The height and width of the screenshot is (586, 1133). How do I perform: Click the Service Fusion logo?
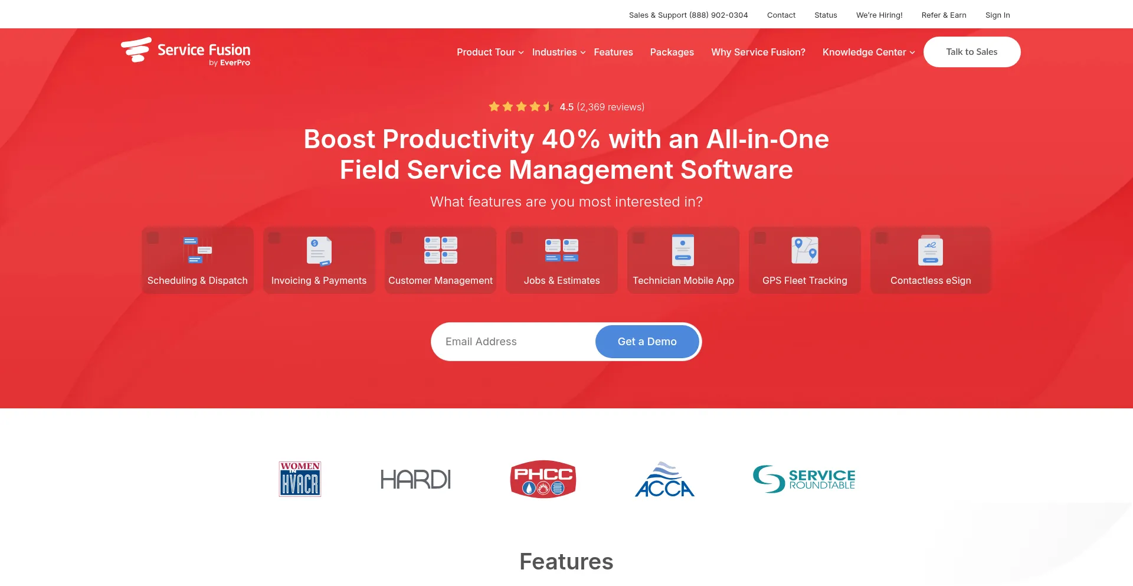tap(185, 51)
